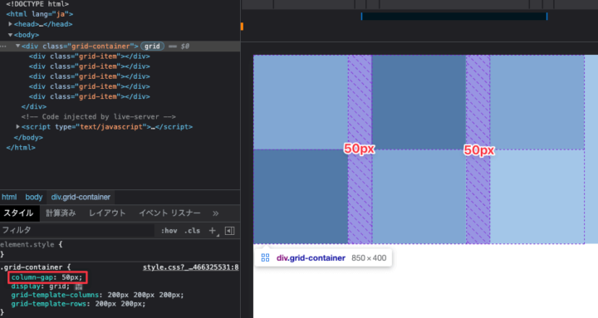598x318 pixels.
Task: Select the html breadcrumb item
Action: point(9,197)
